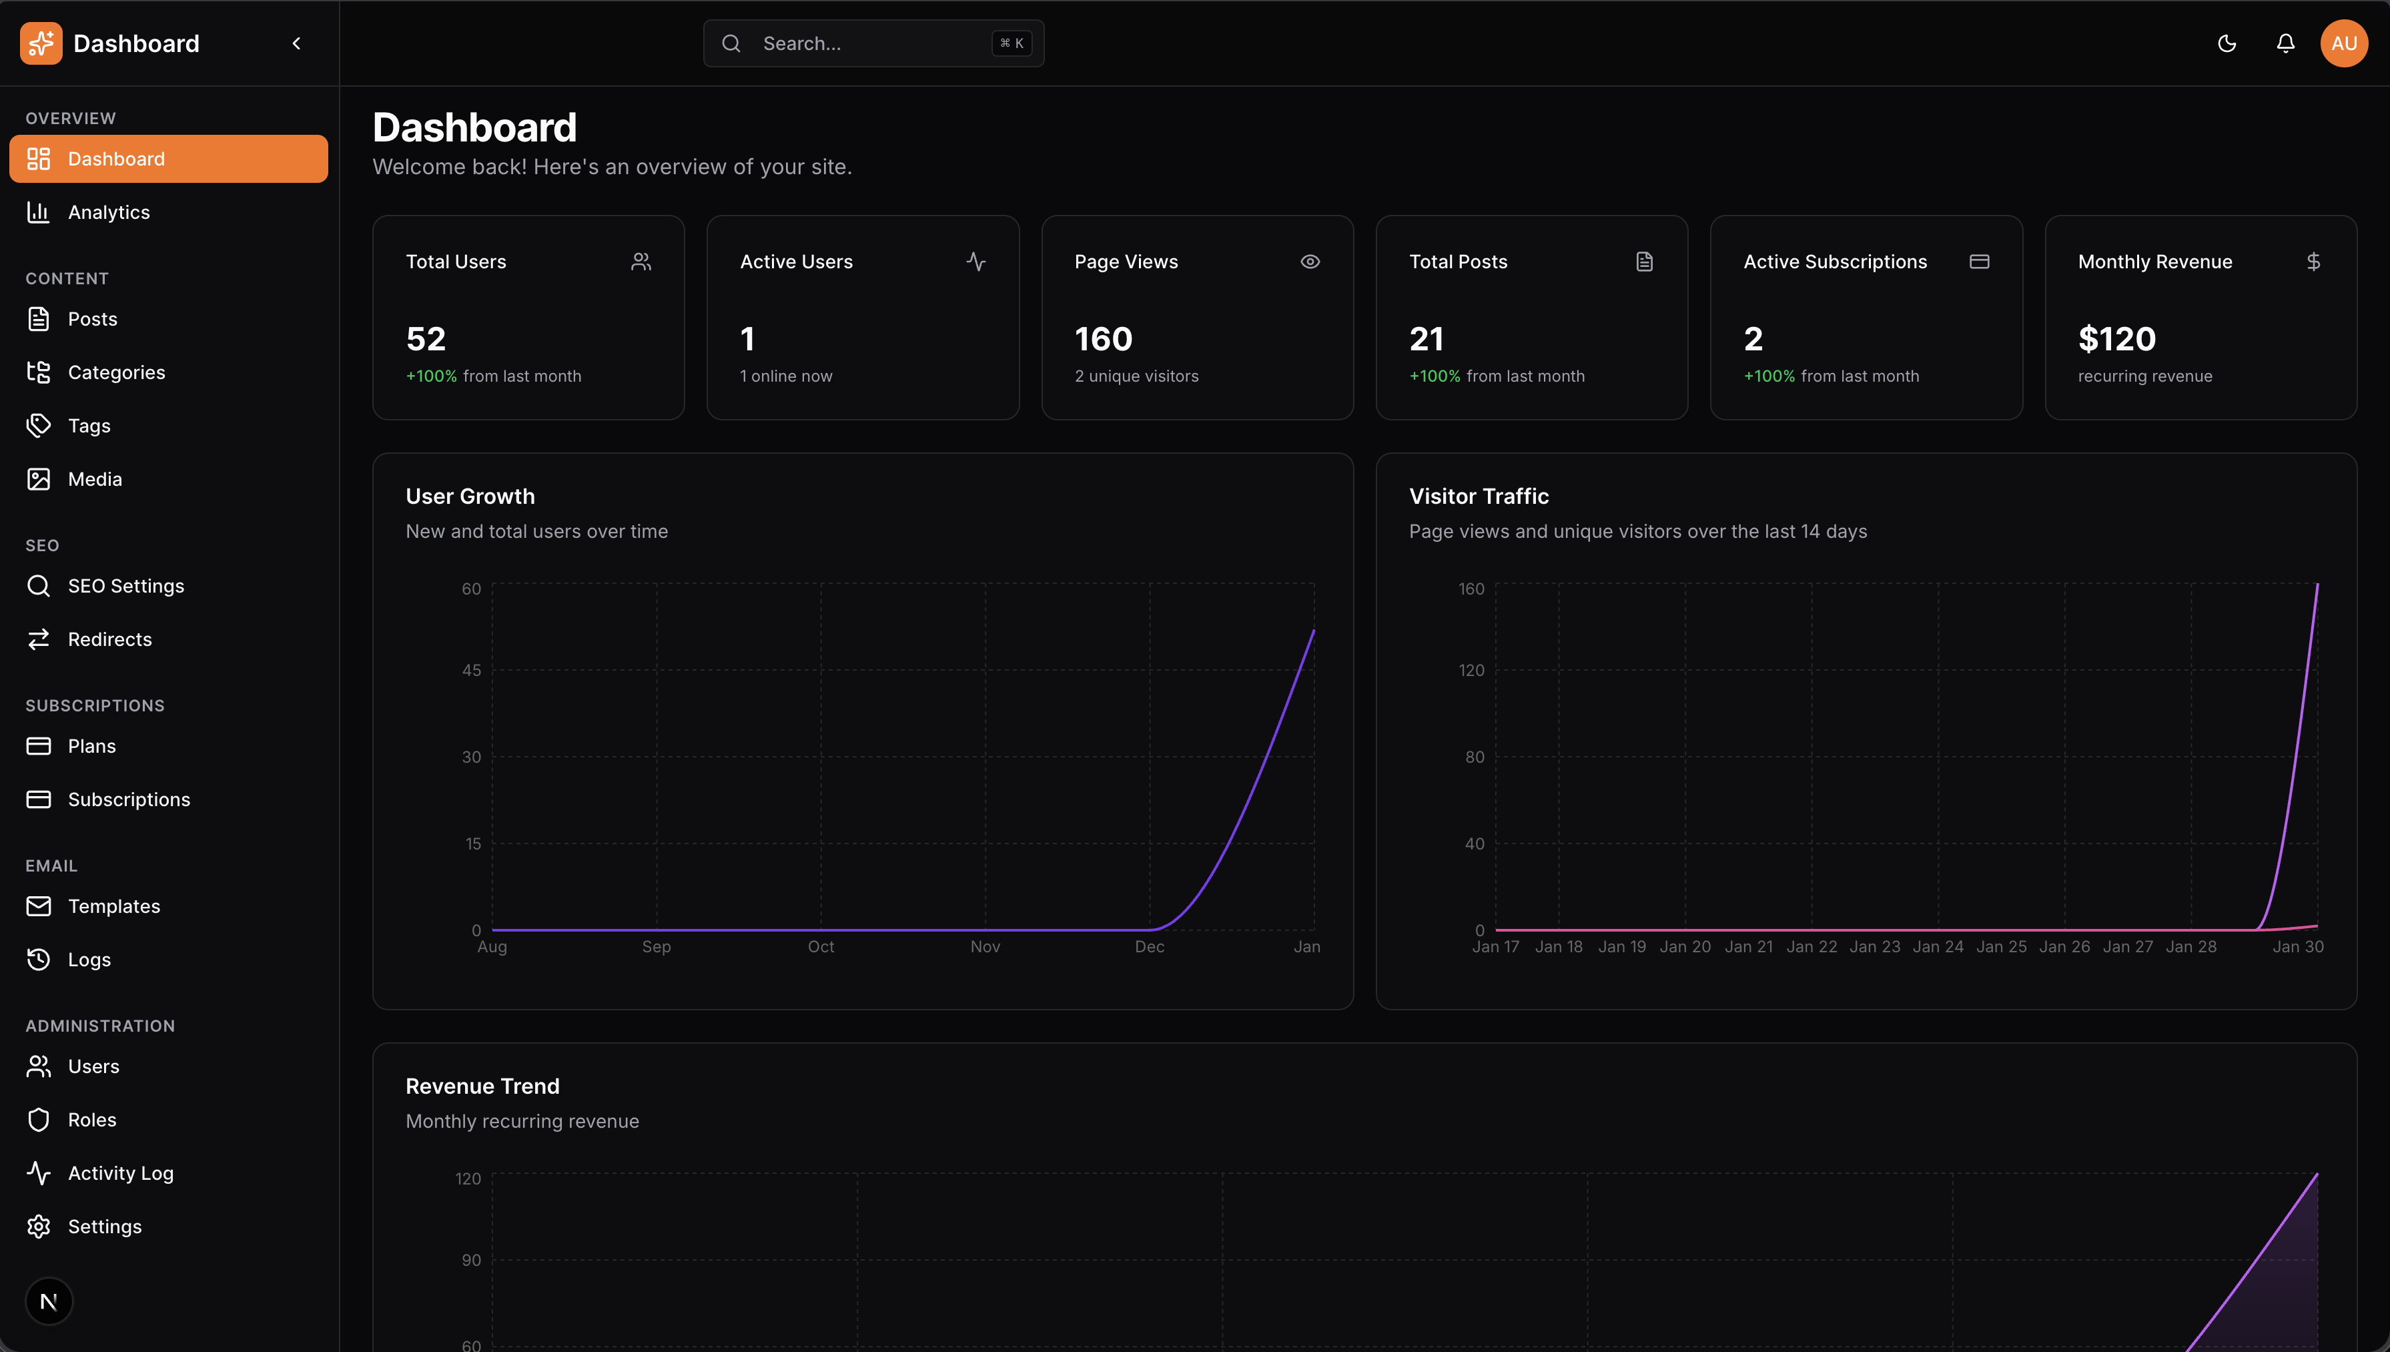Click the SEO Settings magnifier icon
This screenshot has height=1352, width=2390.
(39, 586)
